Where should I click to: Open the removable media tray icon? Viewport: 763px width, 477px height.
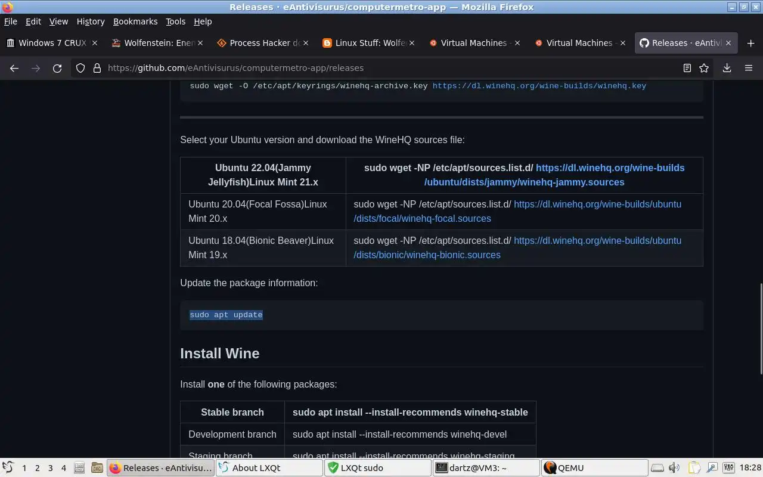657,468
